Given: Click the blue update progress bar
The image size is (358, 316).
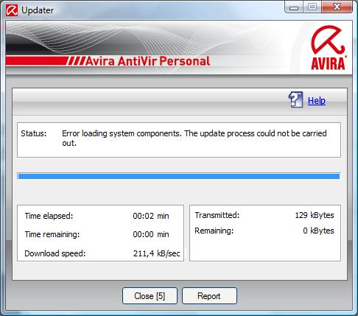Looking at the screenshot, I should click(179, 176).
